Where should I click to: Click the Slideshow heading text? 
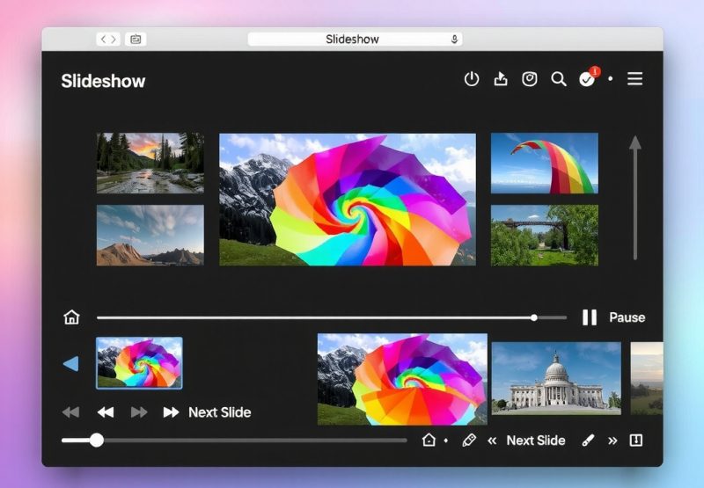tap(103, 81)
